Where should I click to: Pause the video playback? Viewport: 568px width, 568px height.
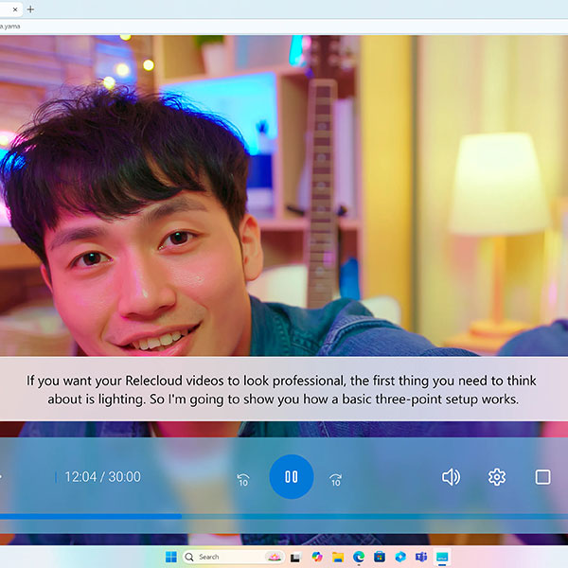(x=291, y=477)
